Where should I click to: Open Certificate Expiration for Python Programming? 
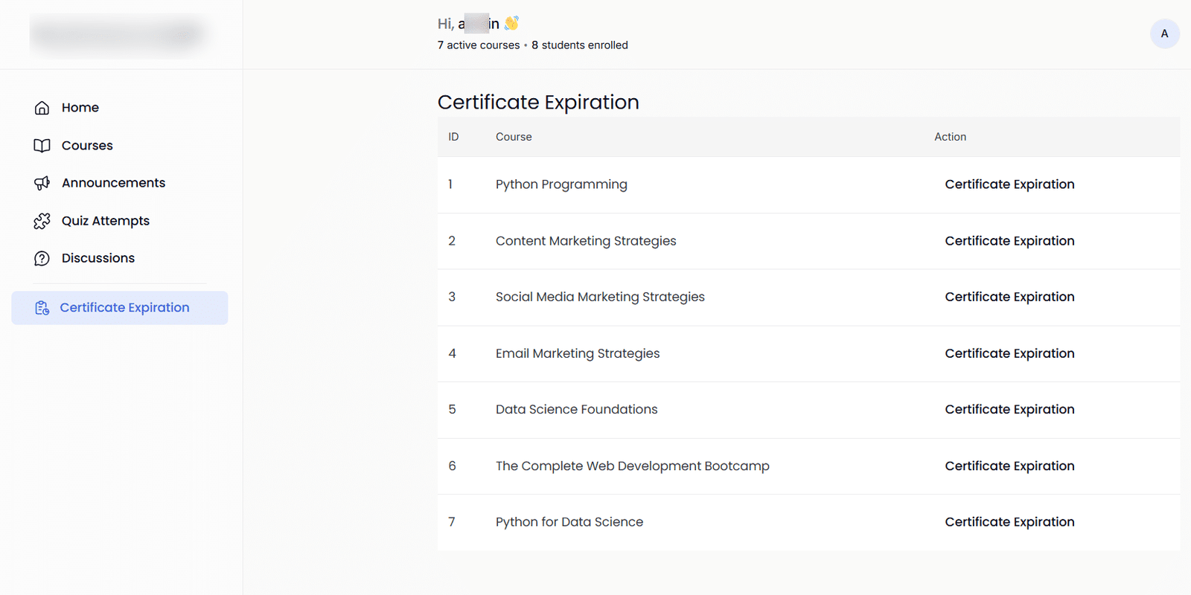pyautogui.click(x=1009, y=184)
